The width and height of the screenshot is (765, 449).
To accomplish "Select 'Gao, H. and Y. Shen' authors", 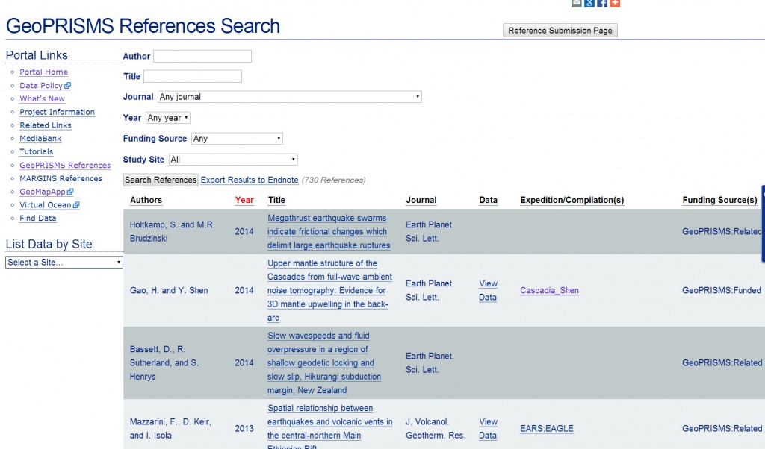I will [169, 291].
